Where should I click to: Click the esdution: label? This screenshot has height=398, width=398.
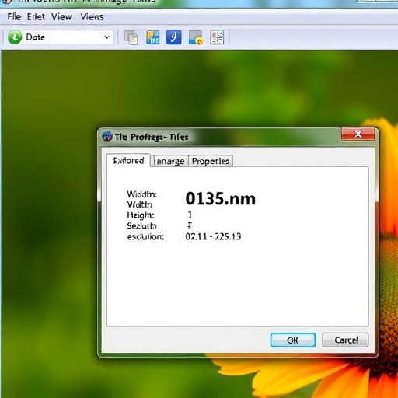pyautogui.click(x=145, y=236)
